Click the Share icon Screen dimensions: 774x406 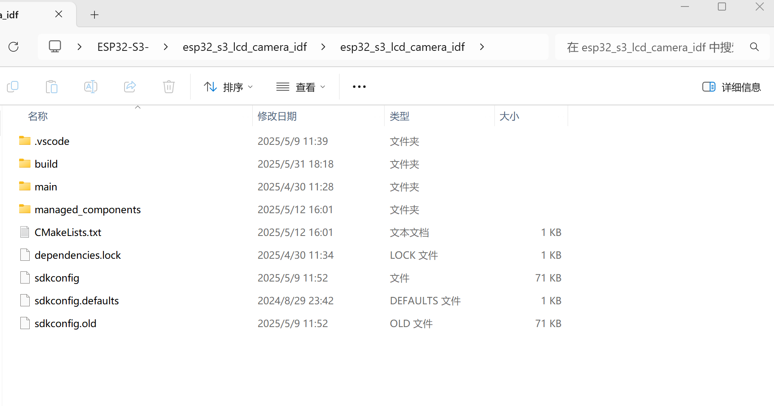(x=130, y=87)
